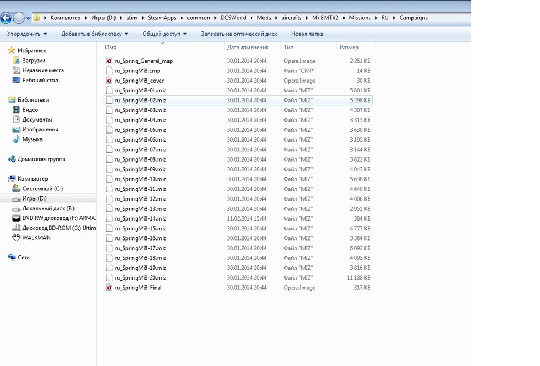
Task: Click the 6 092 КБ size value
Action: coord(360,248)
